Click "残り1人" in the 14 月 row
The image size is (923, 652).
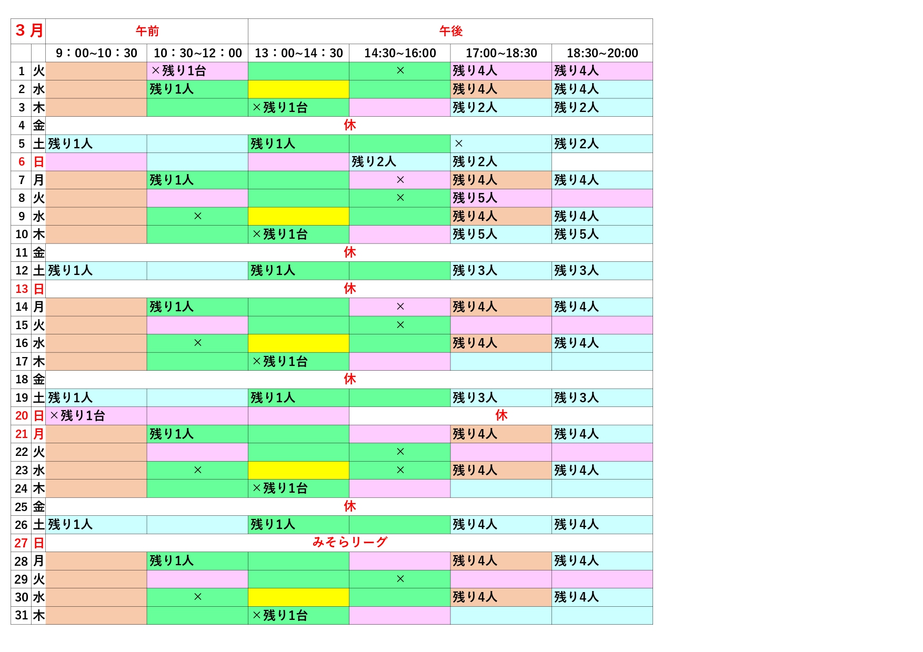tap(172, 307)
